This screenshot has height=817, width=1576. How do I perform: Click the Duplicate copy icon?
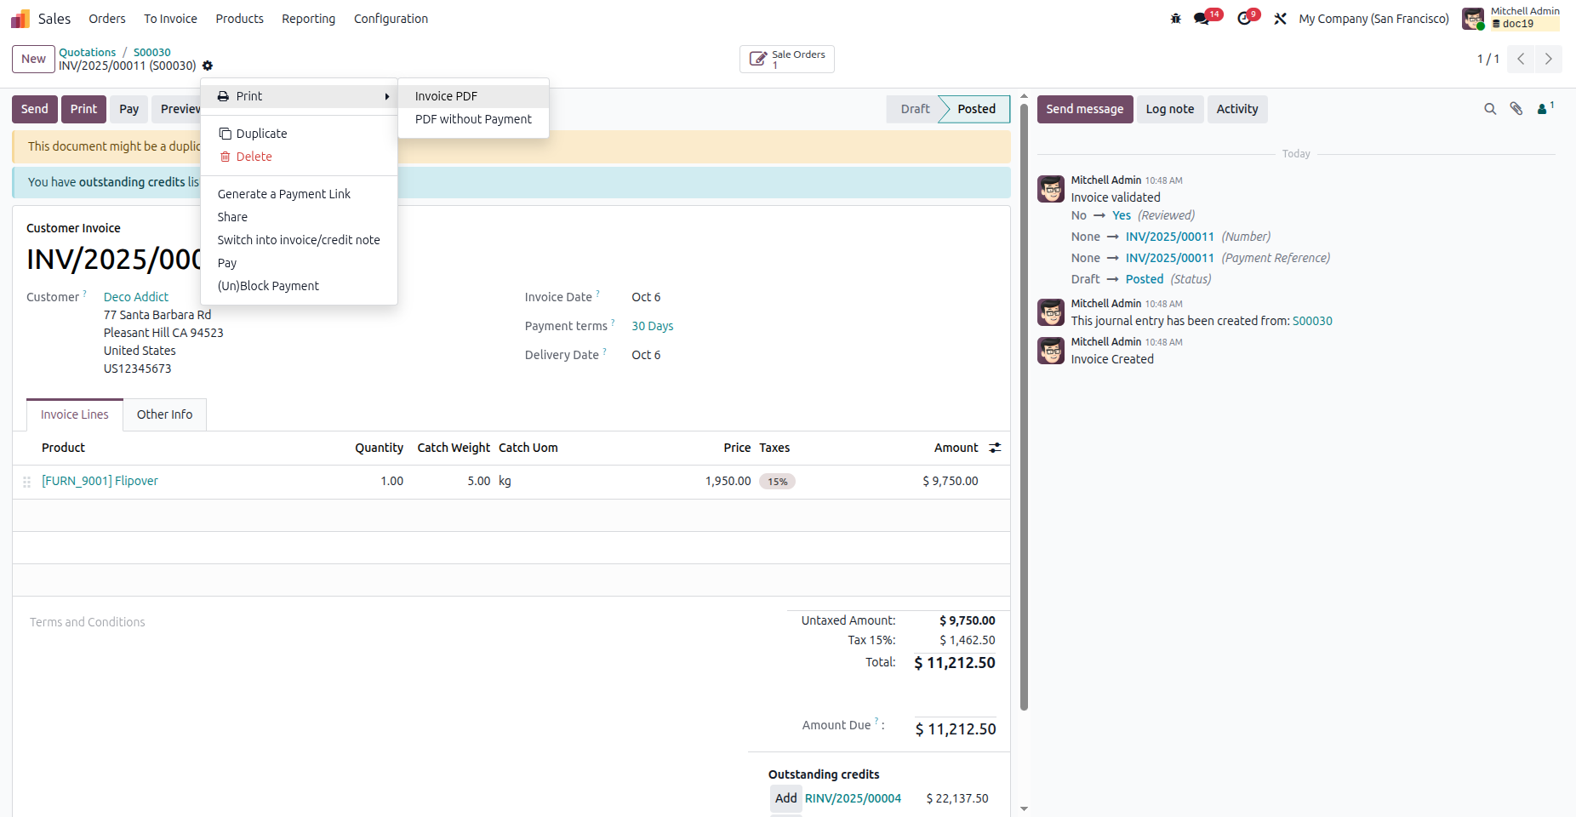(x=225, y=134)
